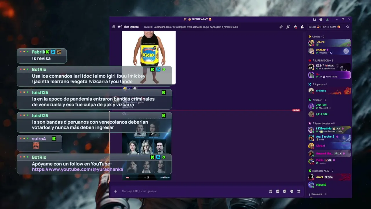This screenshot has width=371, height=209.
Task: Open the sticker picker icon
Action: [x=285, y=191]
